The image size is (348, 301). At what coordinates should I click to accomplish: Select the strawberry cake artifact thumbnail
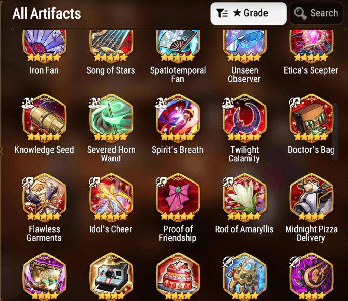[x=178, y=276]
